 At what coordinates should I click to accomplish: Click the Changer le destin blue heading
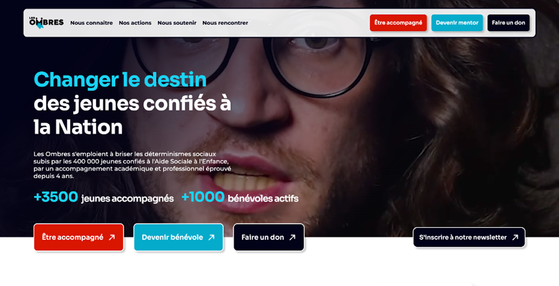(x=120, y=80)
